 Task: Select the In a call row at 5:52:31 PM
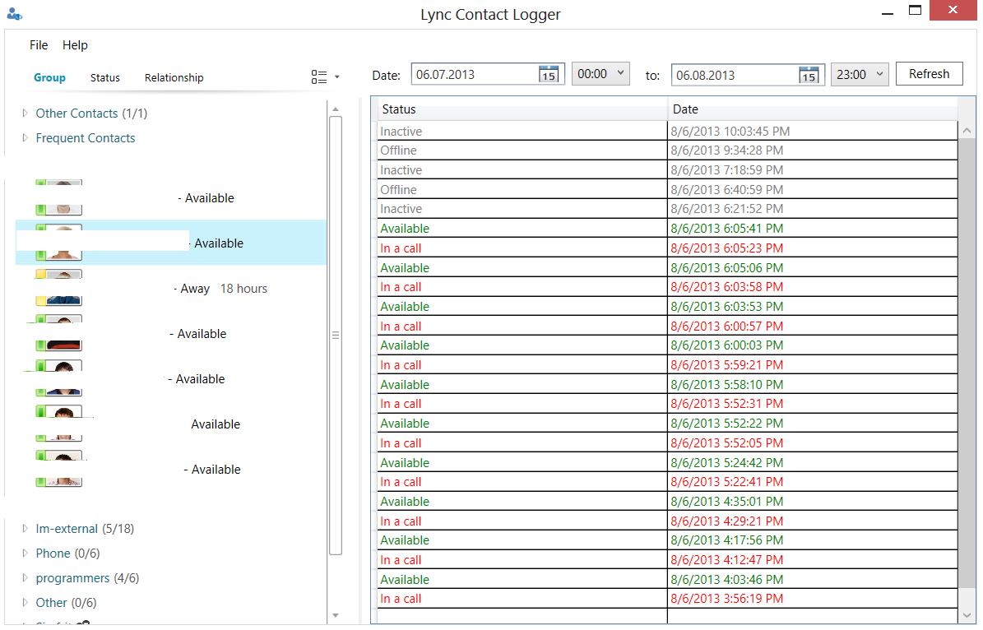coord(667,404)
